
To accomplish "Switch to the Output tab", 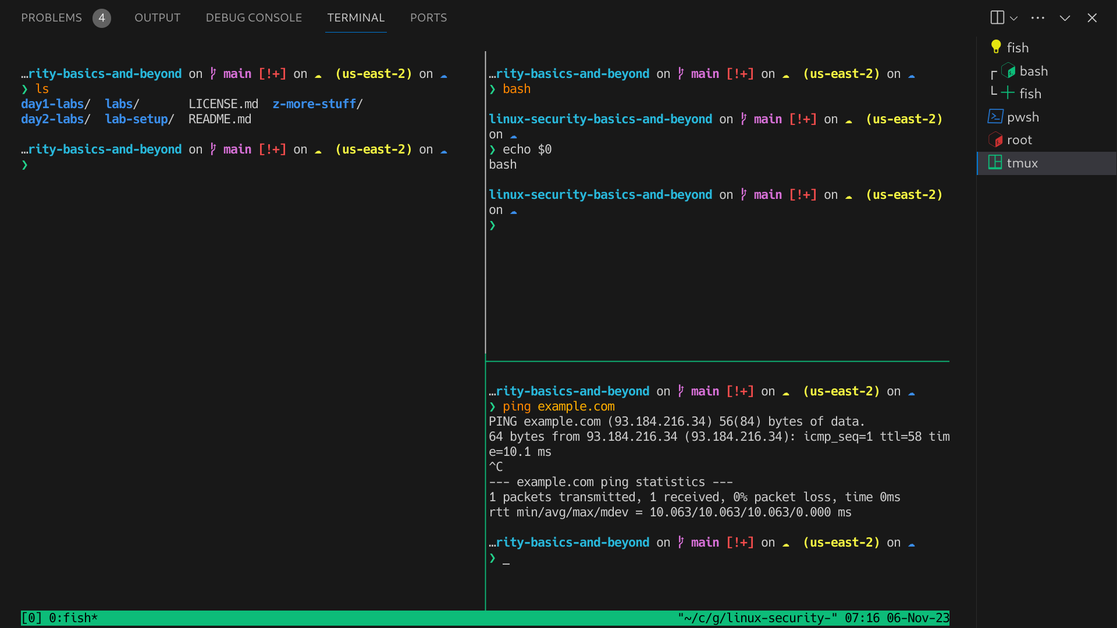I will point(157,18).
